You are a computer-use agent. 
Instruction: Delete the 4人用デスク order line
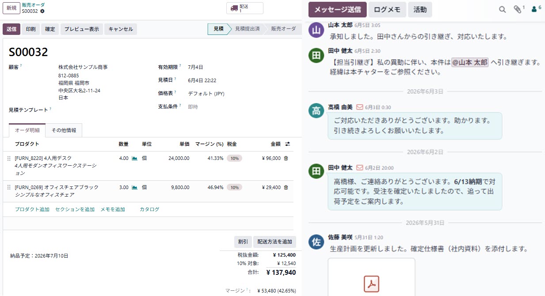coord(286,158)
